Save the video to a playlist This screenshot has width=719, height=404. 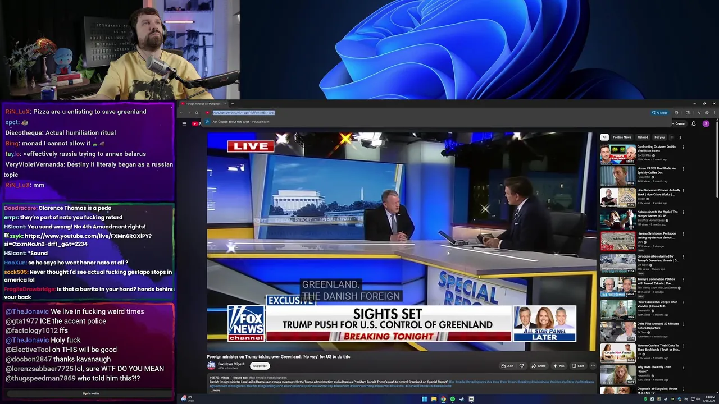click(x=578, y=366)
